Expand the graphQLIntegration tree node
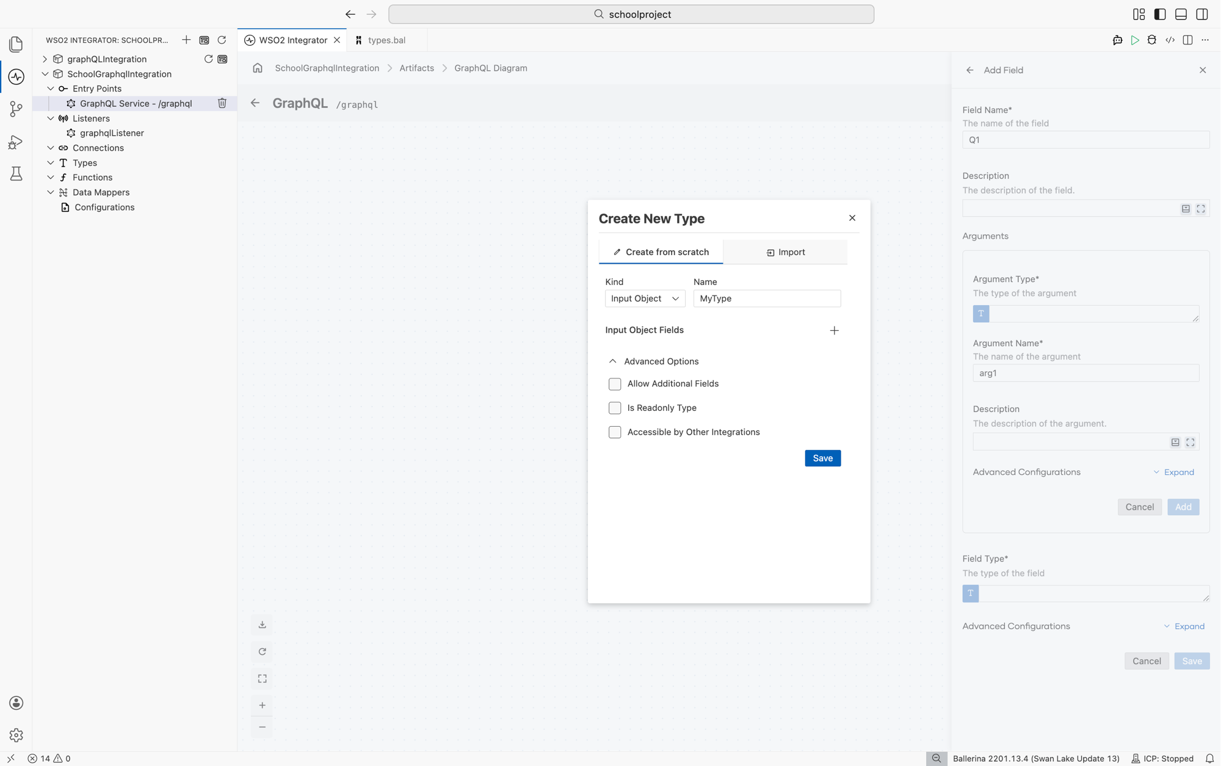Image resolution: width=1221 pixels, height=766 pixels. (x=45, y=59)
